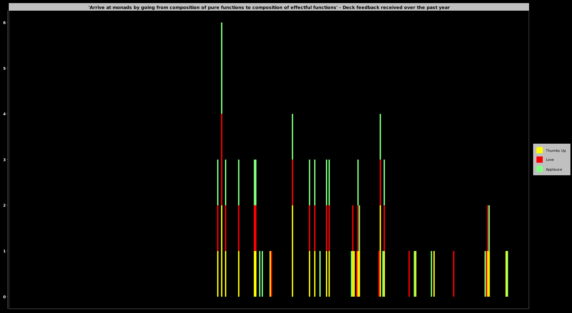Click the yellow Thumbs Up legend swatch

539,150
